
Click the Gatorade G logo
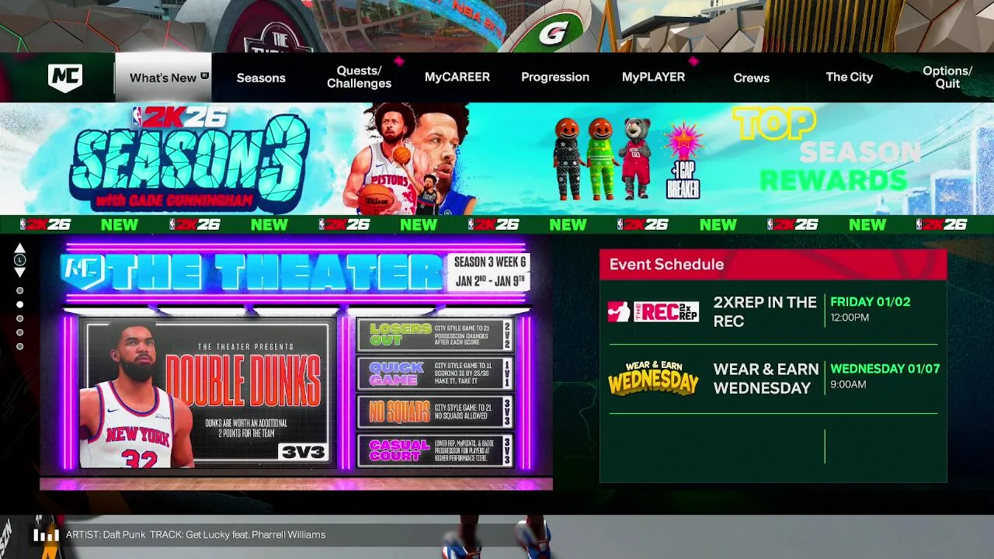[553, 33]
